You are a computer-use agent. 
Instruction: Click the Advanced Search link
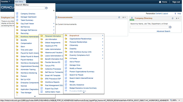point(163,31)
